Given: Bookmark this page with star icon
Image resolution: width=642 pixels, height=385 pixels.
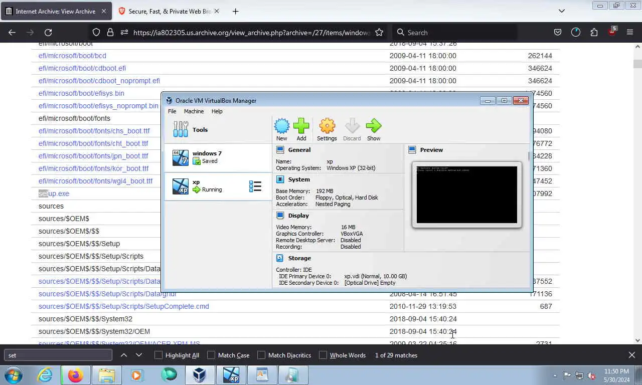Looking at the screenshot, I should [379, 32].
